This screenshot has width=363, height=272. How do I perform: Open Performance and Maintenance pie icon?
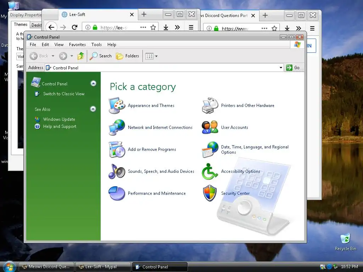tap(117, 193)
